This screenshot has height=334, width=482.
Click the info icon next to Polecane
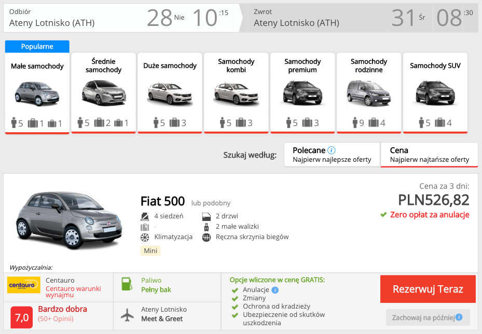click(x=332, y=150)
